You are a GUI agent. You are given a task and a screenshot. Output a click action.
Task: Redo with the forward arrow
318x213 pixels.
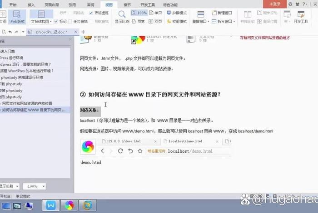(x=17, y=32)
